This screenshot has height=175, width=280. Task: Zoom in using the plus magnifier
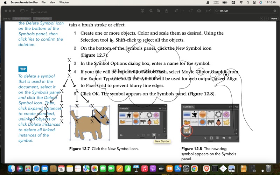[159, 11]
